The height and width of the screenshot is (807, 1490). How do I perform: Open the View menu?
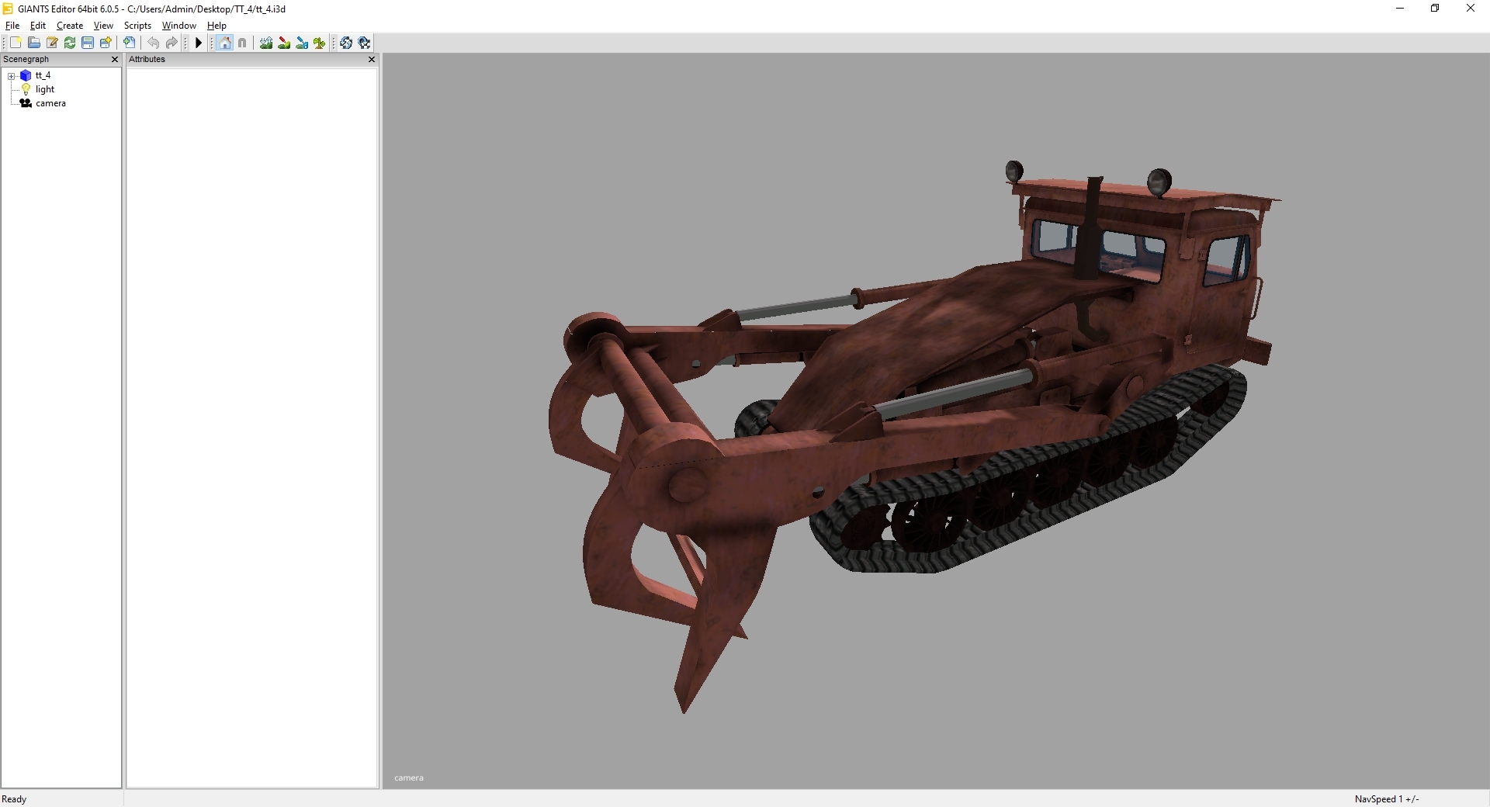pyautogui.click(x=103, y=26)
